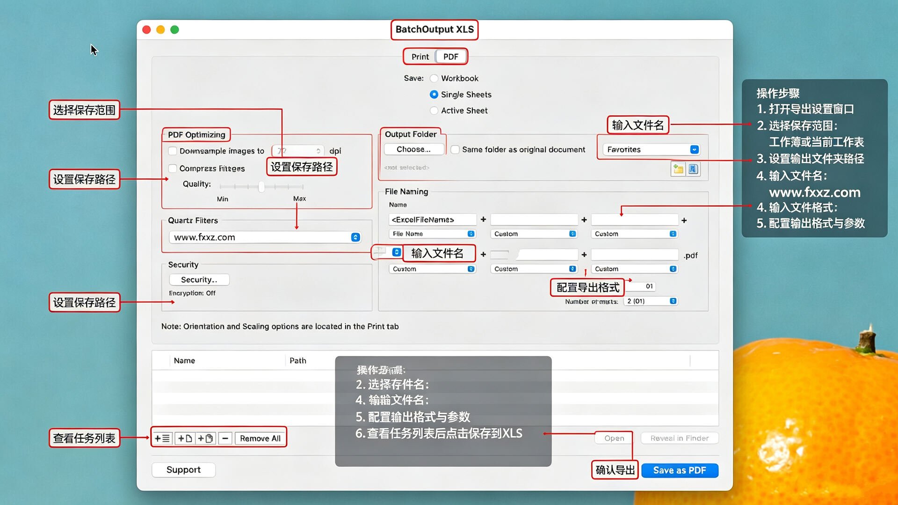Click the .pdf extension label
Viewport: 898px width, 505px height.
[690, 256]
